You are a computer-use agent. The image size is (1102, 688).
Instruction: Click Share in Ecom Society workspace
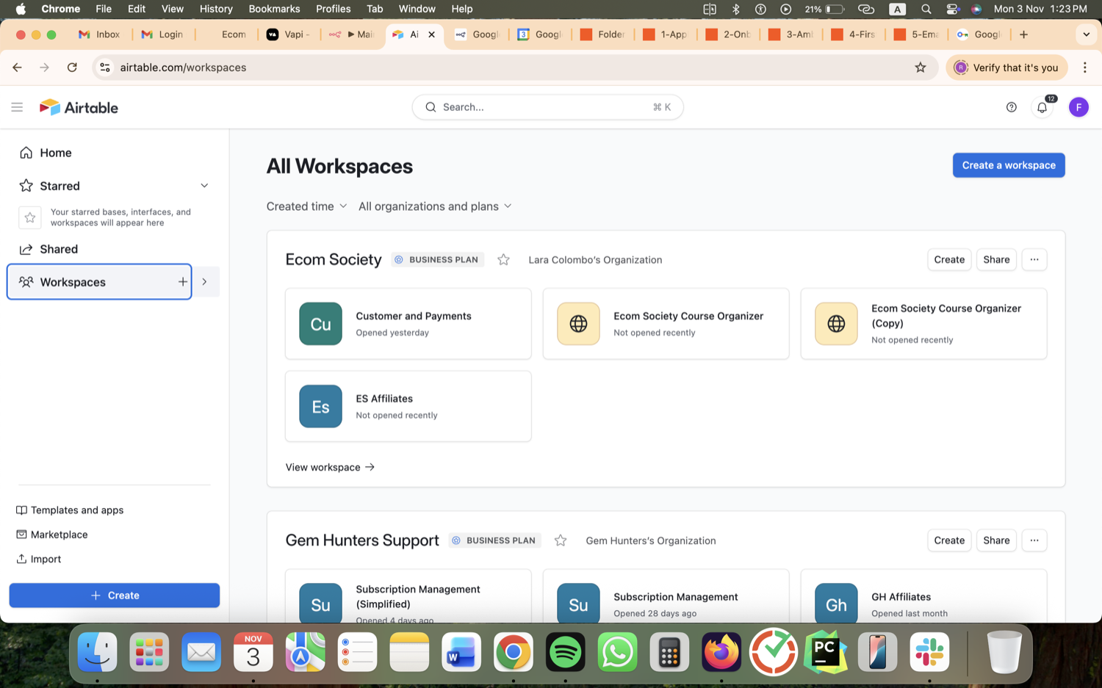tap(996, 260)
